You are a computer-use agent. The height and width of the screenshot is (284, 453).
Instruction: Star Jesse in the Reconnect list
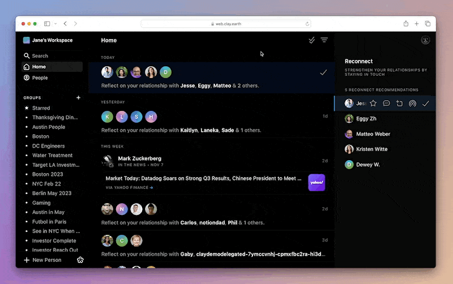point(373,104)
